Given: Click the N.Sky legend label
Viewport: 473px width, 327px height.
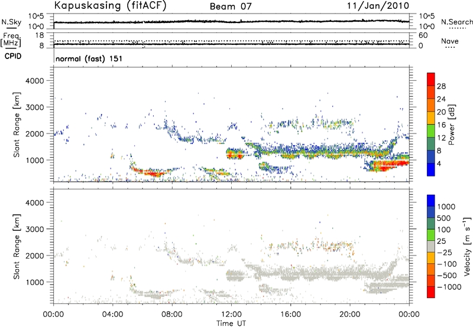Looking at the screenshot, I should coord(11,22).
